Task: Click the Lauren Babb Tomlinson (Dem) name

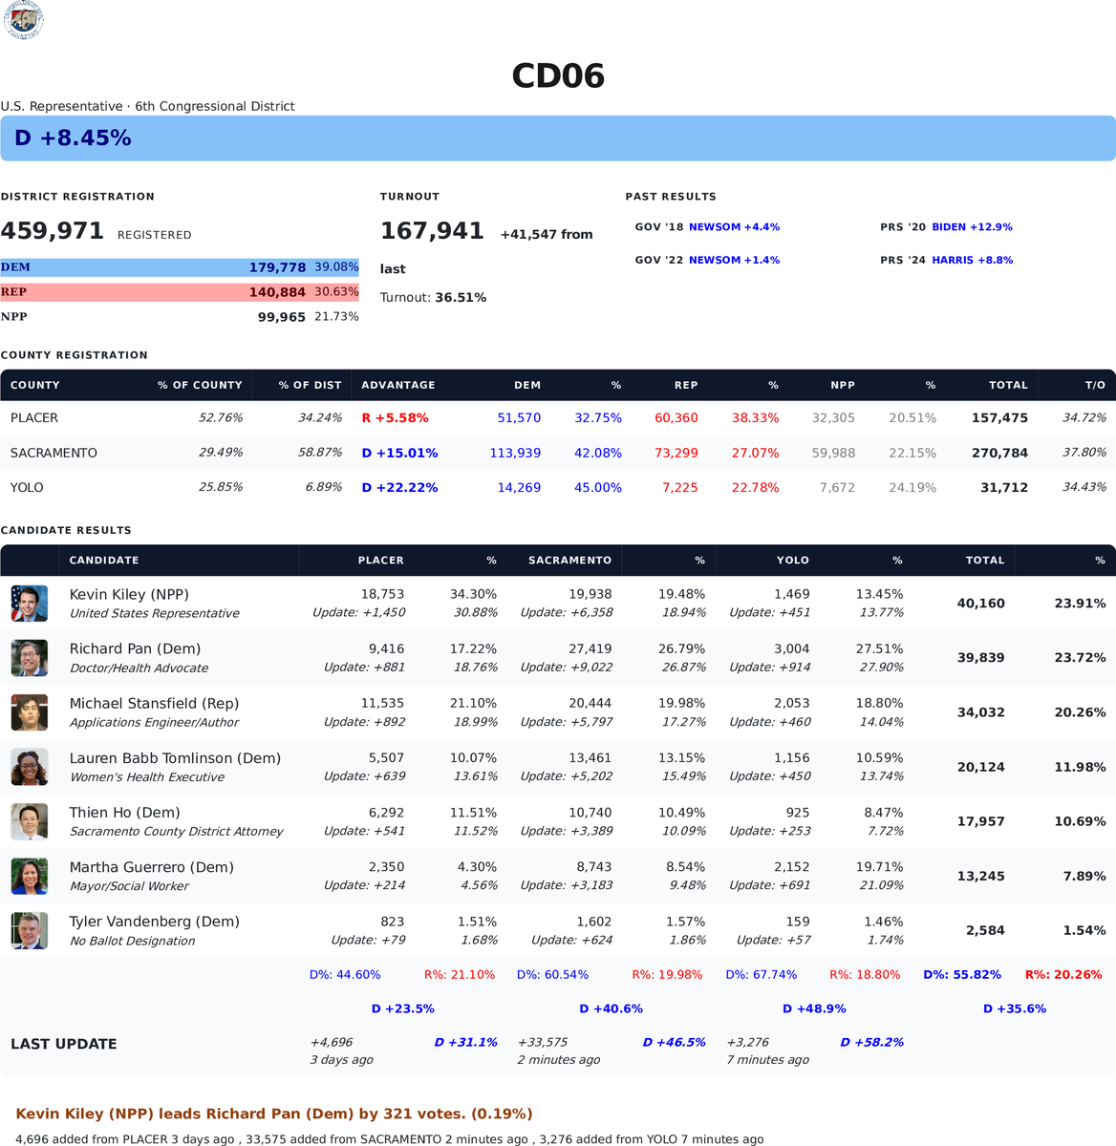Action: pyautogui.click(x=175, y=758)
